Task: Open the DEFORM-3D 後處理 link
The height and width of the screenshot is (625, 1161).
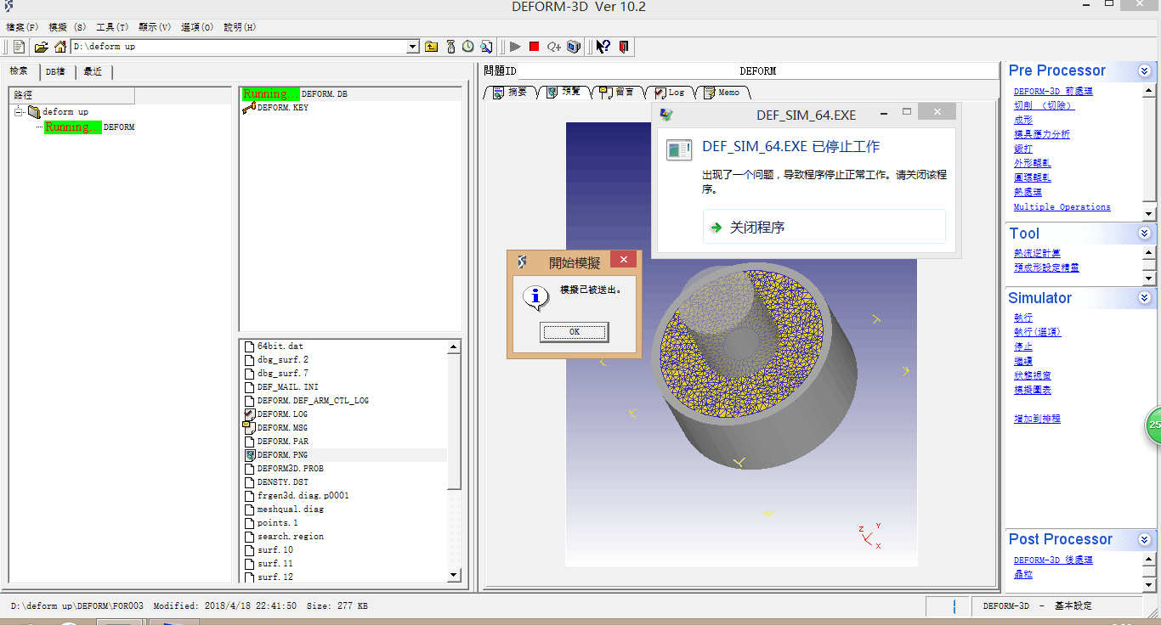Action: click(x=1053, y=560)
